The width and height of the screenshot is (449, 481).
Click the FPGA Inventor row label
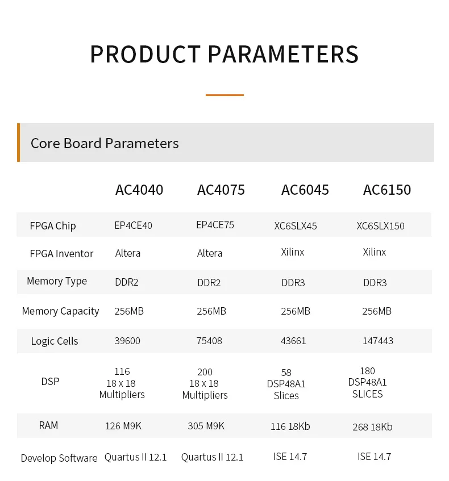point(61,254)
